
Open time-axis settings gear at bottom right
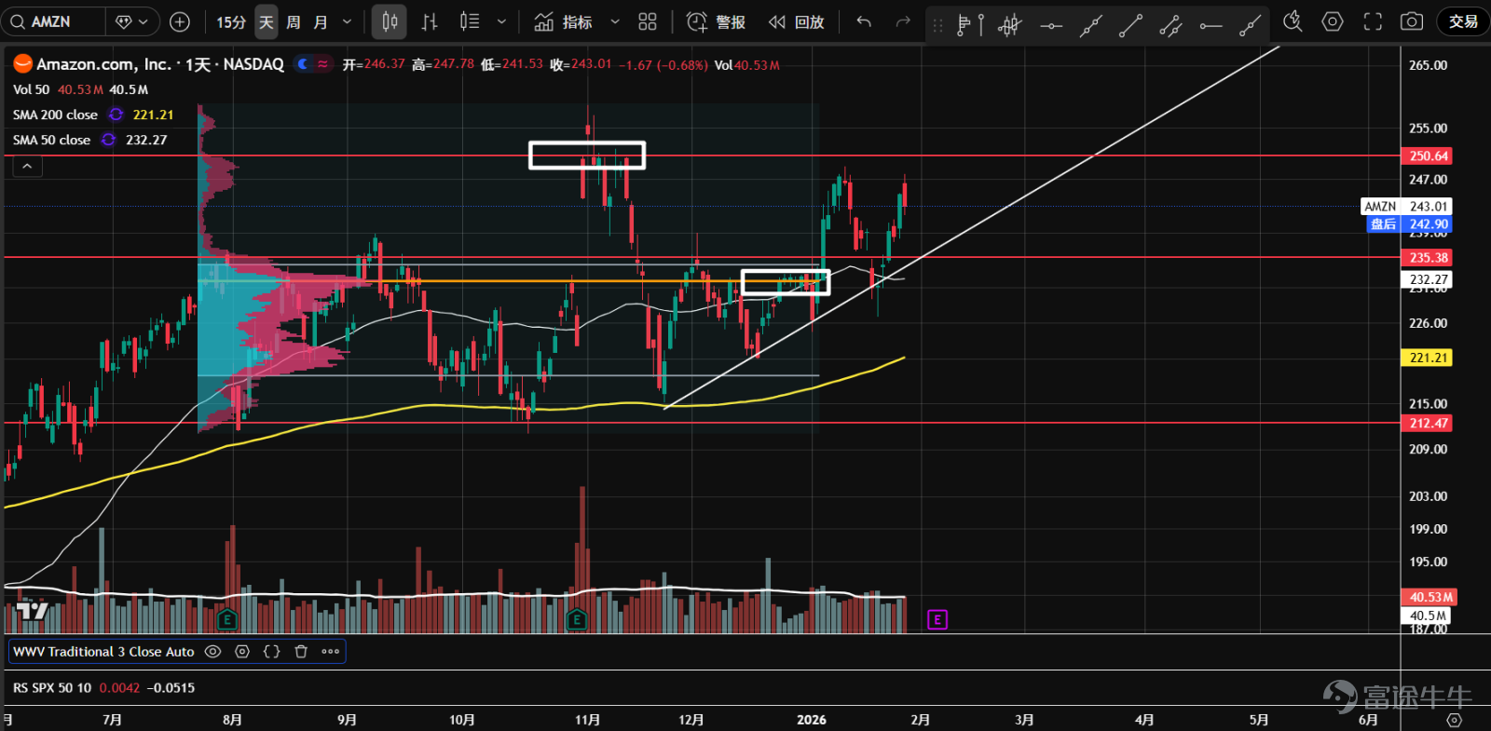(1454, 720)
